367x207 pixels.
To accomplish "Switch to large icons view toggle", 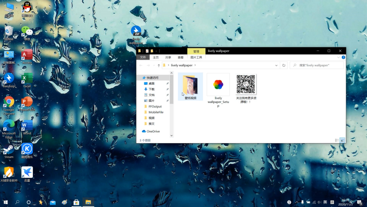I will coord(343,140).
